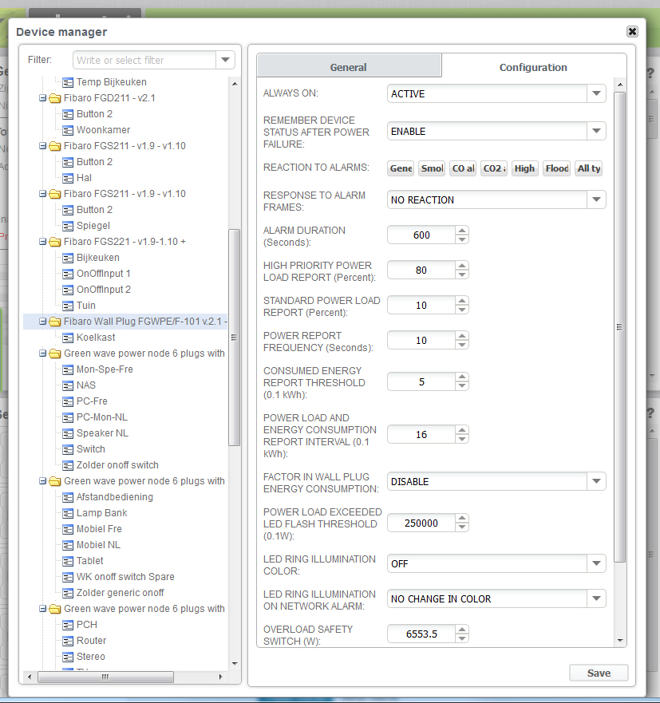Screen dimensions: 660x703
Task: Open the ALWAYS ON dropdown
Action: [x=597, y=94]
